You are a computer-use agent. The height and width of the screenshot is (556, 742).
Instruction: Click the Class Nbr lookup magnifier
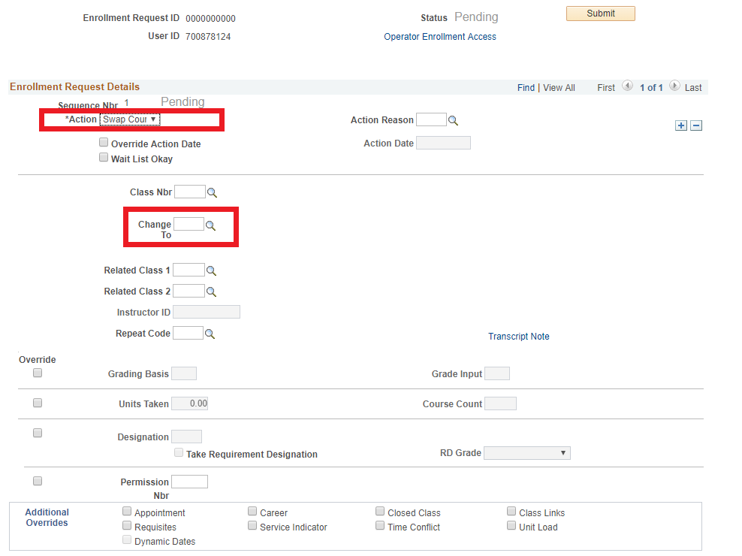[212, 192]
